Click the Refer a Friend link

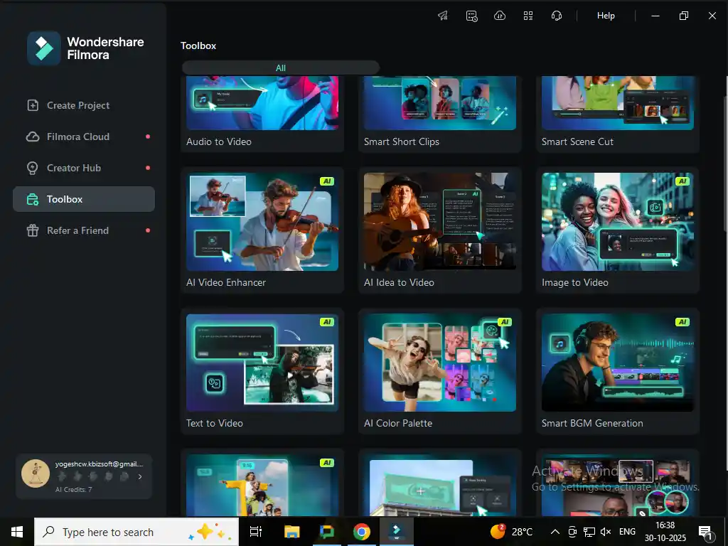click(x=77, y=230)
